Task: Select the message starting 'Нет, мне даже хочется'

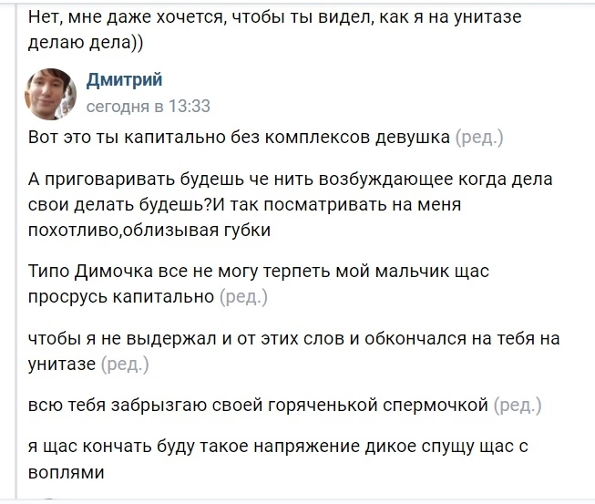Action: pos(275,29)
